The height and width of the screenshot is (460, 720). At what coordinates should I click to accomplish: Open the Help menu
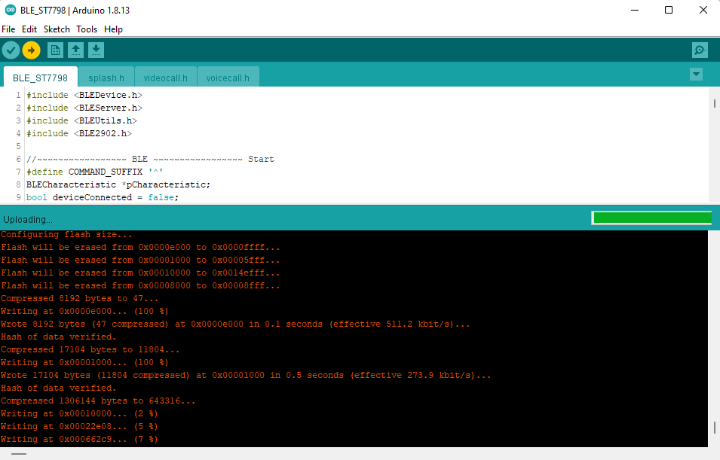point(113,29)
